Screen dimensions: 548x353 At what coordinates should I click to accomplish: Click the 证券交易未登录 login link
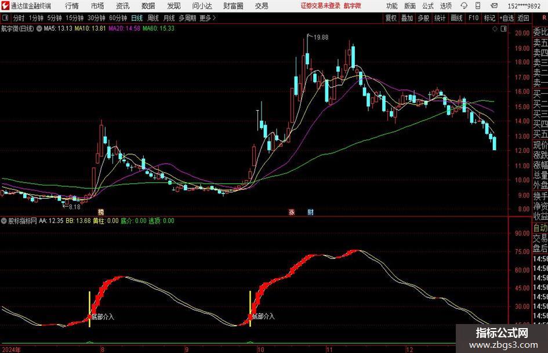click(x=320, y=6)
